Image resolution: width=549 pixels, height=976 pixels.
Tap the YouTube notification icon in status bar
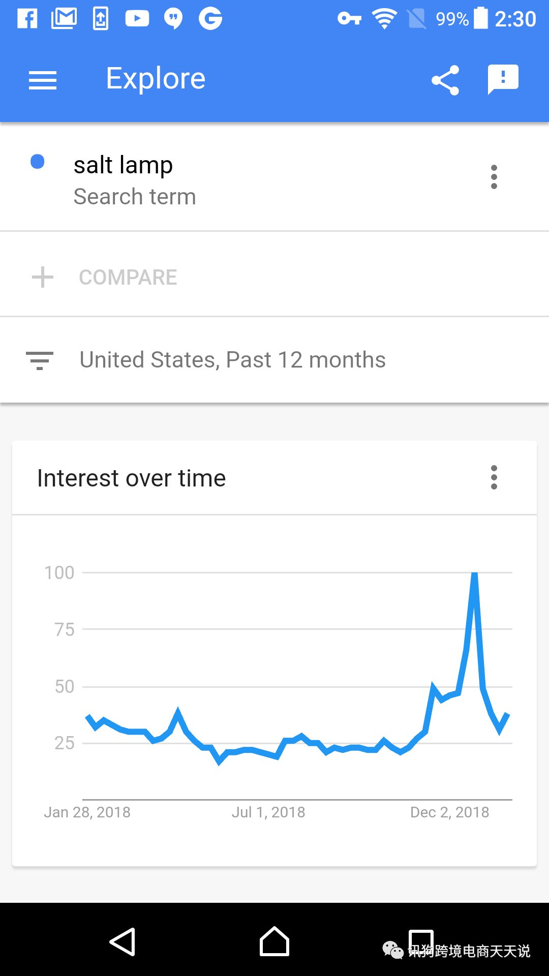[x=137, y=19]
